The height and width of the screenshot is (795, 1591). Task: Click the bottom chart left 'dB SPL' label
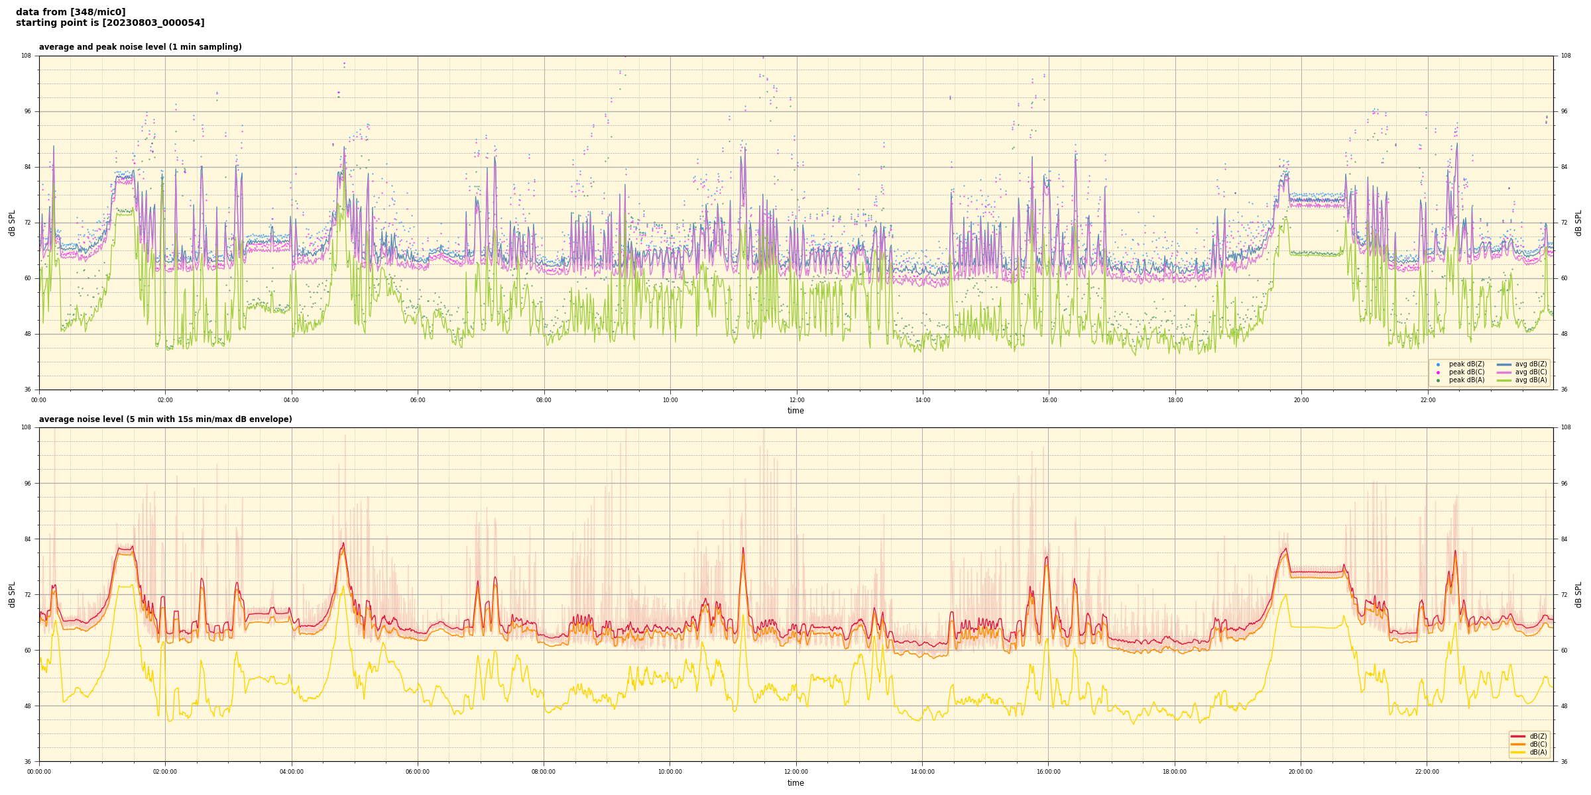12,594
